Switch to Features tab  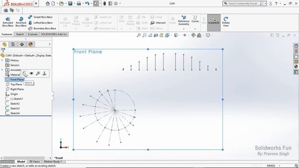pos(7,34)
